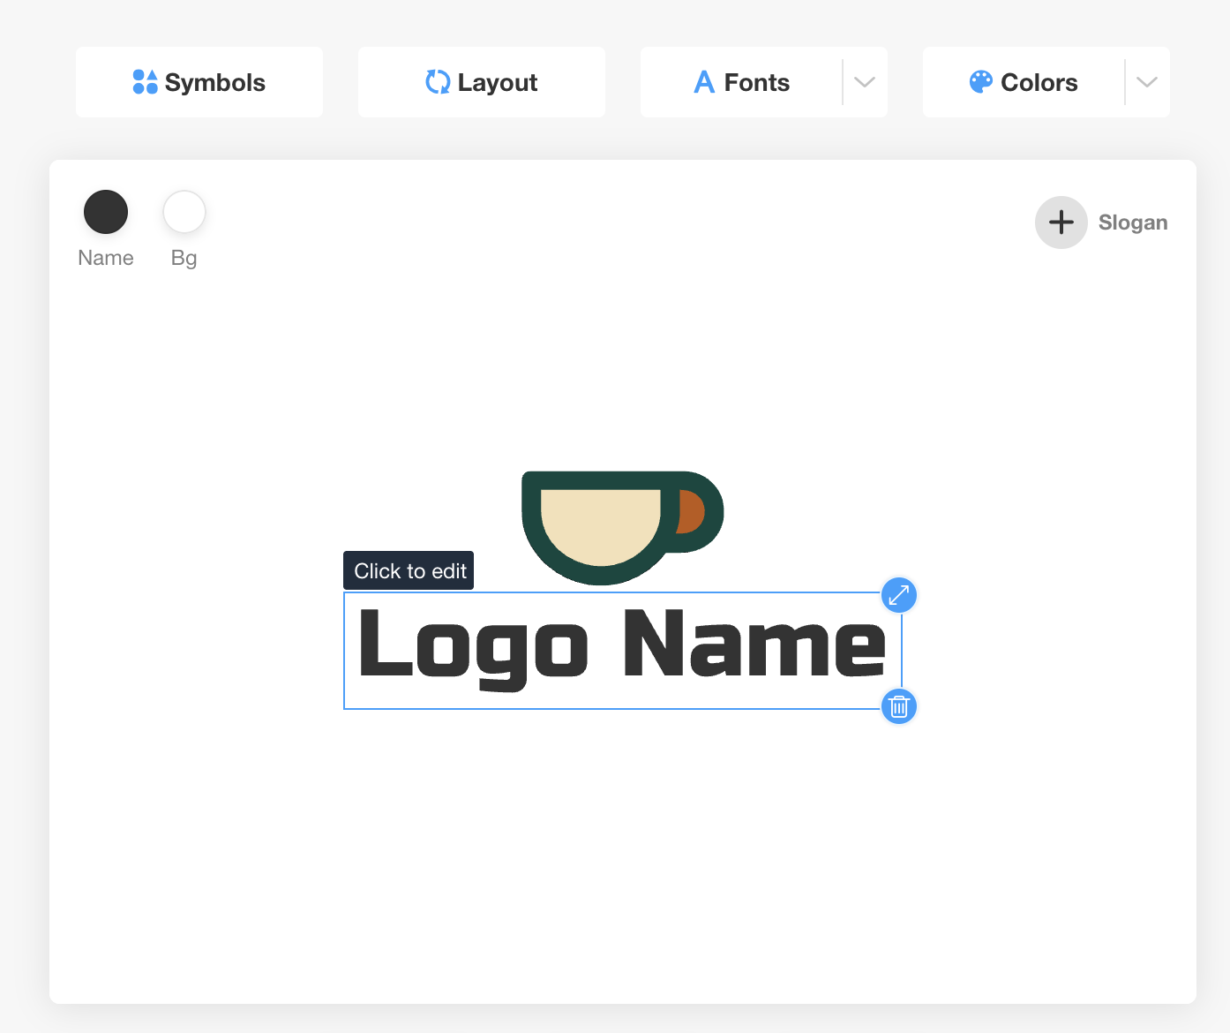Click the Symbols shapes icon

point(145,82)
